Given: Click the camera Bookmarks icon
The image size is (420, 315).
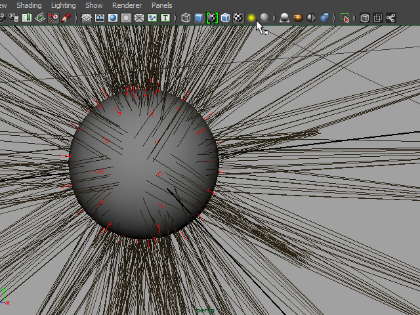Looking at the screenshot, I should [x=26, y=18].
